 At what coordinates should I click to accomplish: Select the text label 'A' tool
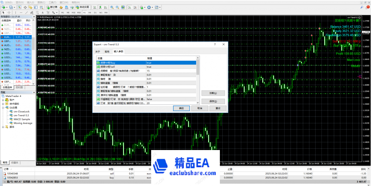pos(43,13)
